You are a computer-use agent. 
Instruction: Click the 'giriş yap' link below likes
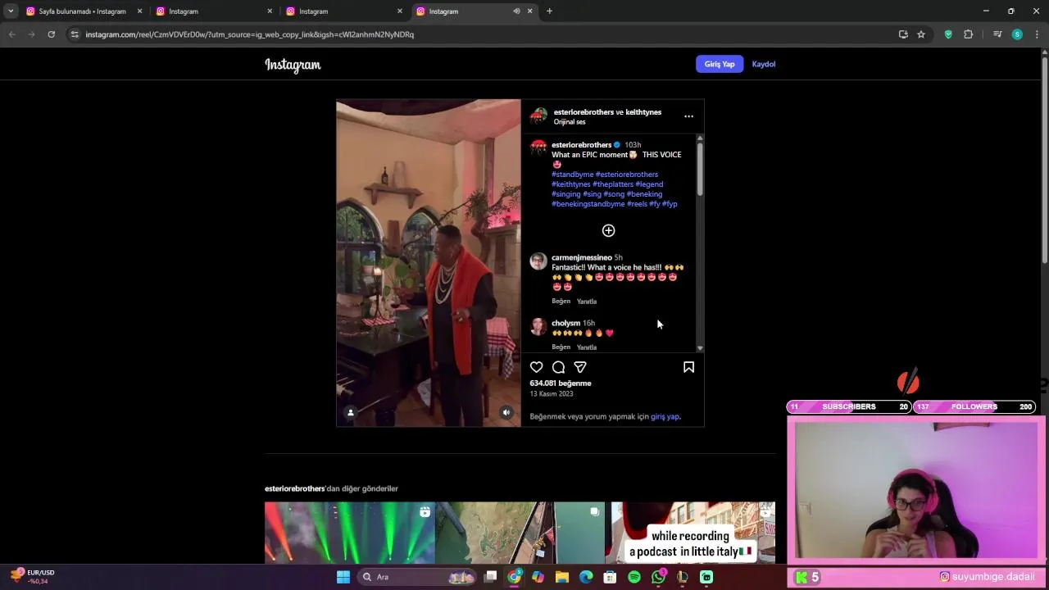[665, 416]
